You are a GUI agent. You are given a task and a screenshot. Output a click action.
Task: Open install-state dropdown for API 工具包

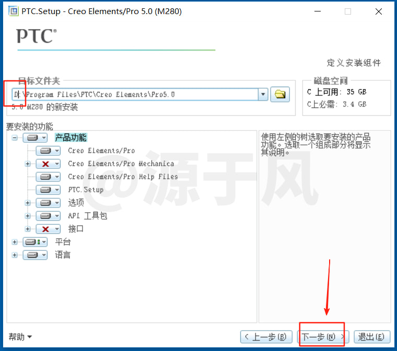[x=48, y=216]
